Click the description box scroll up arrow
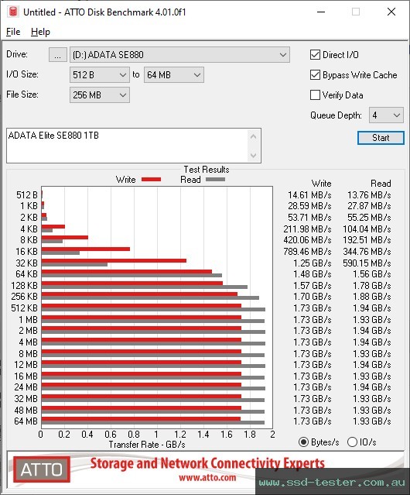This screenshot has height=495, width=410. pyautogui.click(x=254, y=136)
